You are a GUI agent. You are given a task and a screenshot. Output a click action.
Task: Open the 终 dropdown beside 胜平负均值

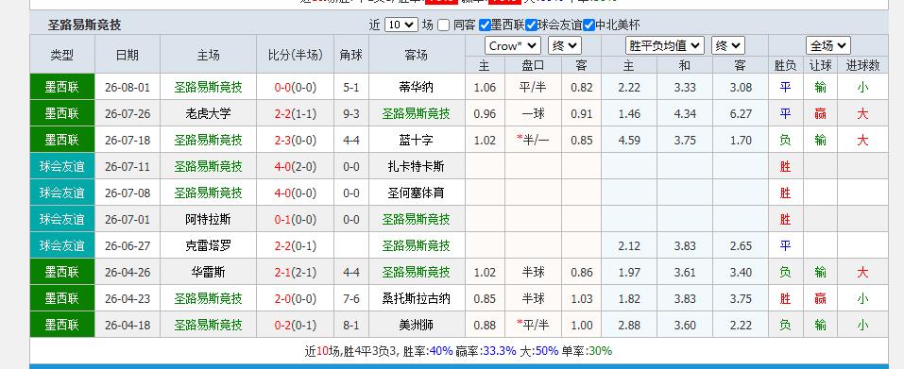click(x=728, y=46)
